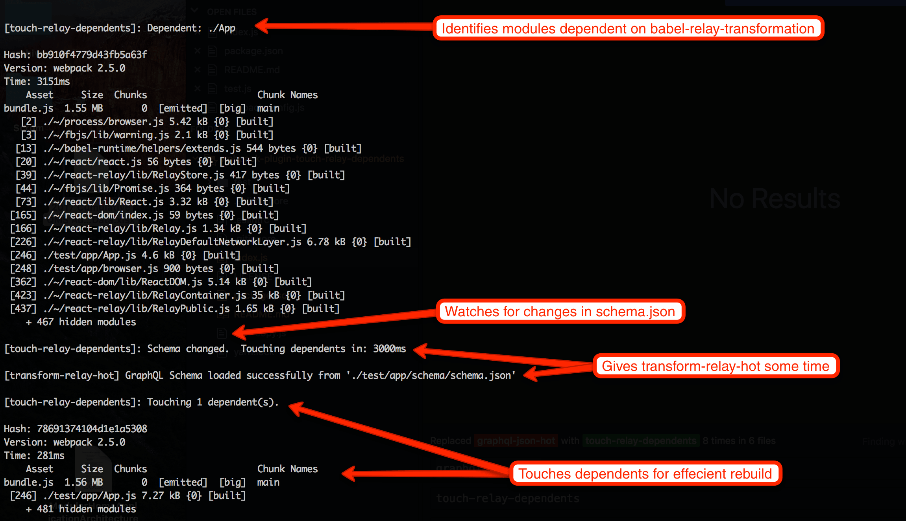Select the react-relay/lib/Relay.js 1.34 kB line

158,228
